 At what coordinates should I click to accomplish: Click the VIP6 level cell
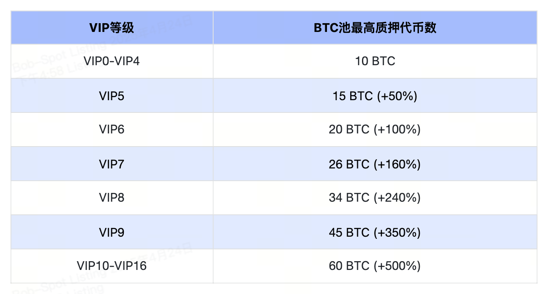point(112,129)
